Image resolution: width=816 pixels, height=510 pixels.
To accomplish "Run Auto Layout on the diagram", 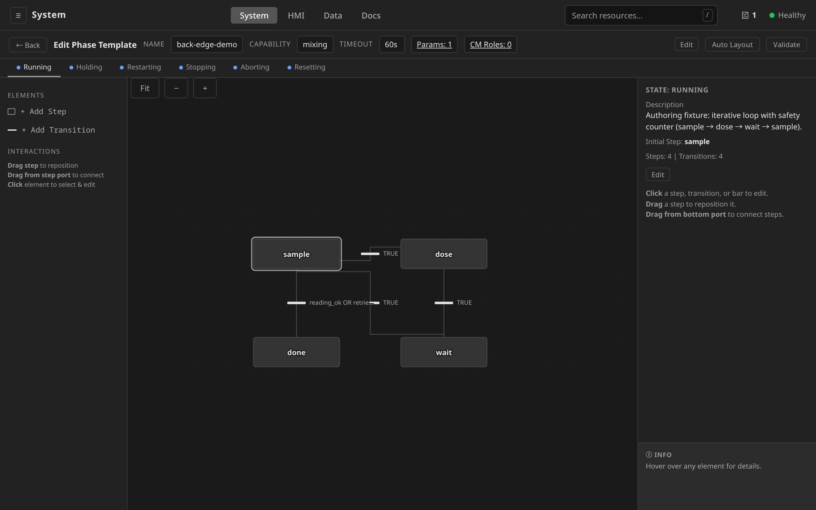I will coord(732,45).
